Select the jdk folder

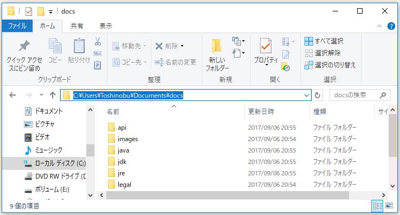pyautogui.click(x=117, y=162)
